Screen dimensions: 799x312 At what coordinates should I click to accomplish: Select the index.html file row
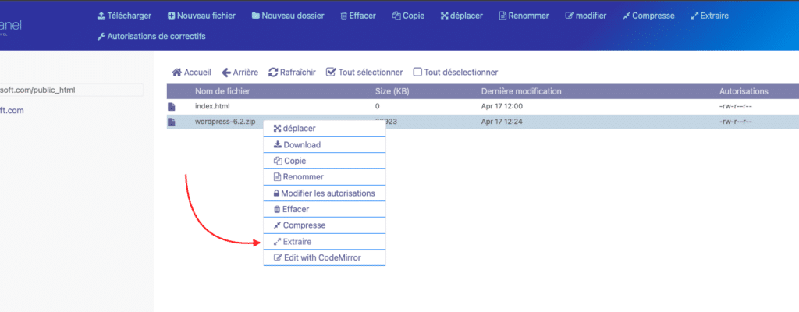pyautogui.click(x=482, y=107)
